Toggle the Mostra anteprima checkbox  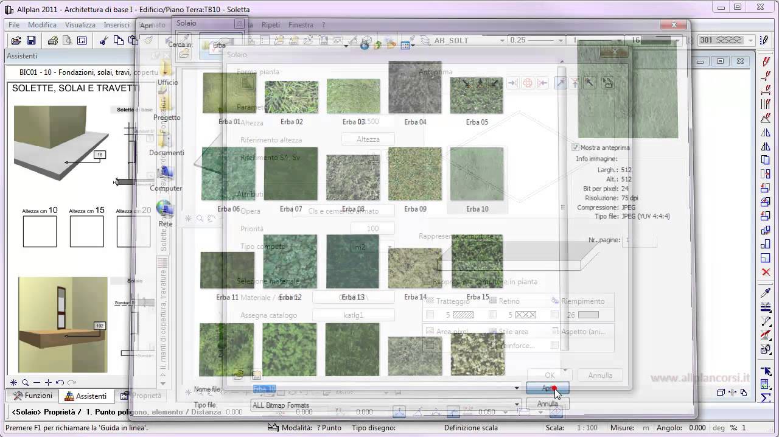pos(575,147)
